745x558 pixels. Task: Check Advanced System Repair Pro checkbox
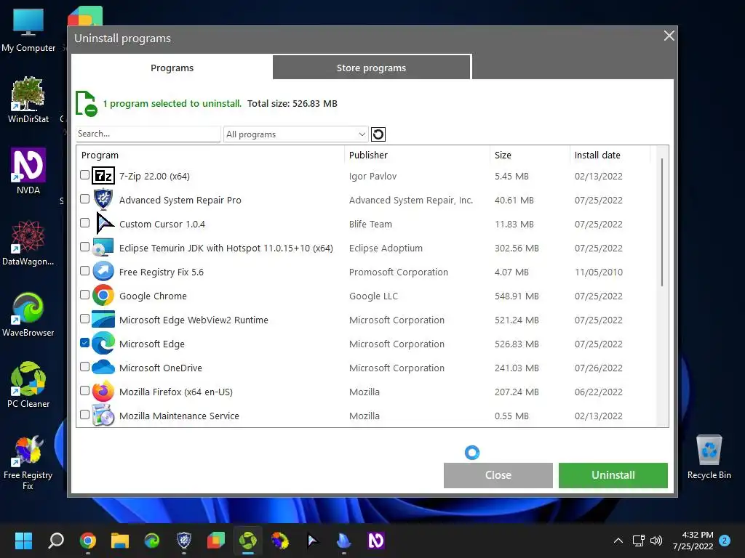84,199
